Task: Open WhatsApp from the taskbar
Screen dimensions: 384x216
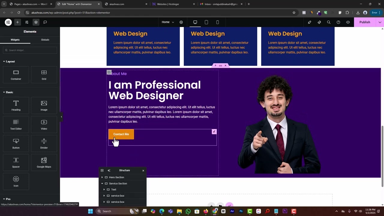Action: [x=188, y=211]
